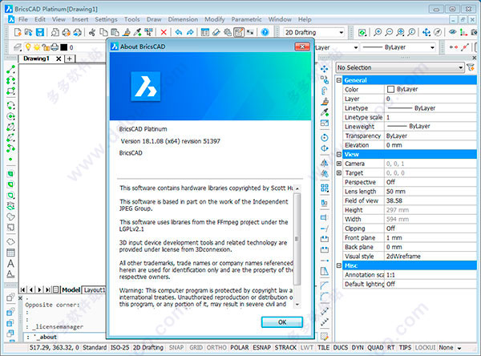The height and width of the screenshot is (356, 481).
Task: Click the next layout arrow button
Action: coord(39,289)
